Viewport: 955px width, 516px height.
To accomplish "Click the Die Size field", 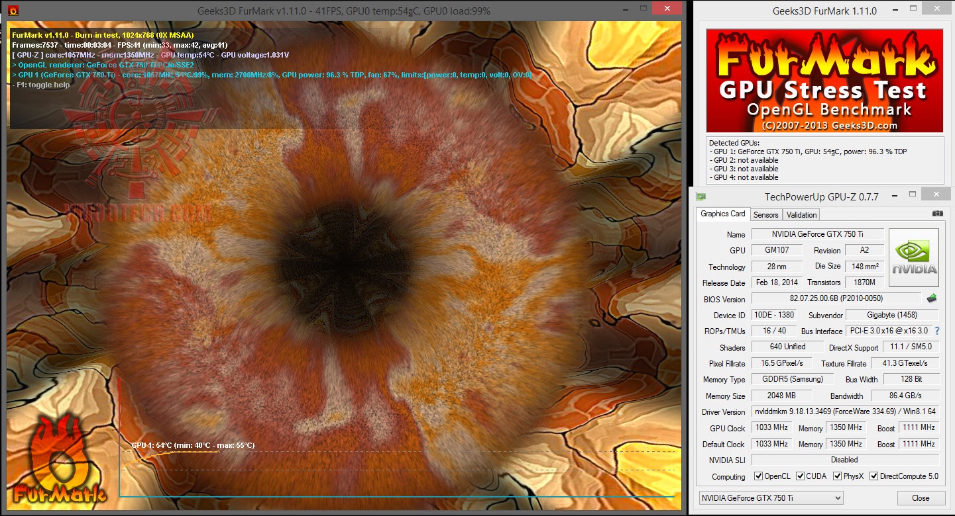I will [864, 267].
